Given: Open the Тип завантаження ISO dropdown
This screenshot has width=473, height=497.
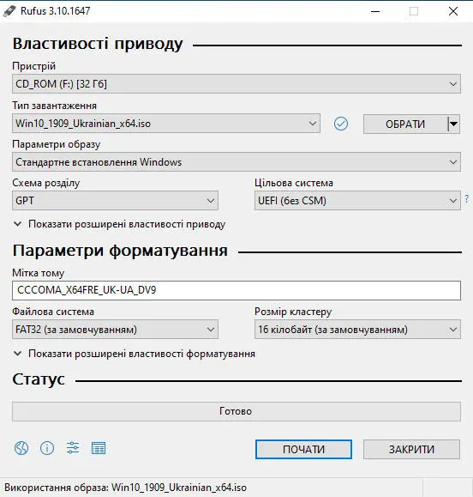Looking at the screenshot, I should pyautogui.click(x=166, y=124).
